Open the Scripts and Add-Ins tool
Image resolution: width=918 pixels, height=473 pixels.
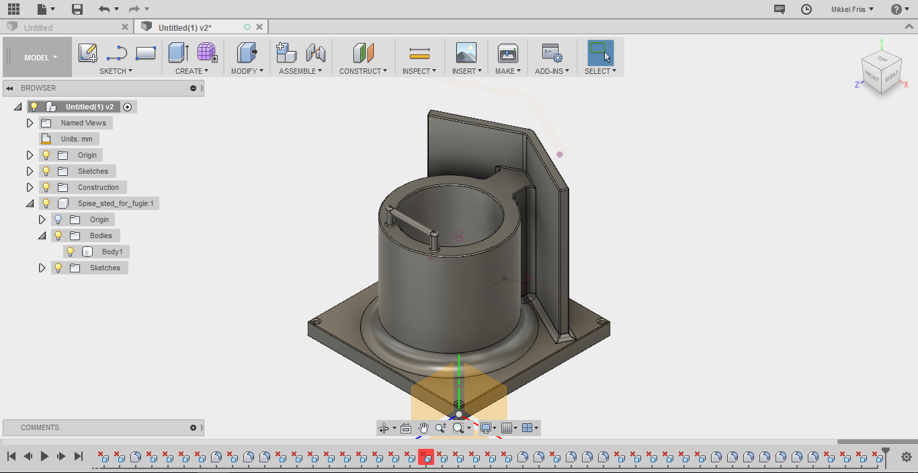click(552, 53)
